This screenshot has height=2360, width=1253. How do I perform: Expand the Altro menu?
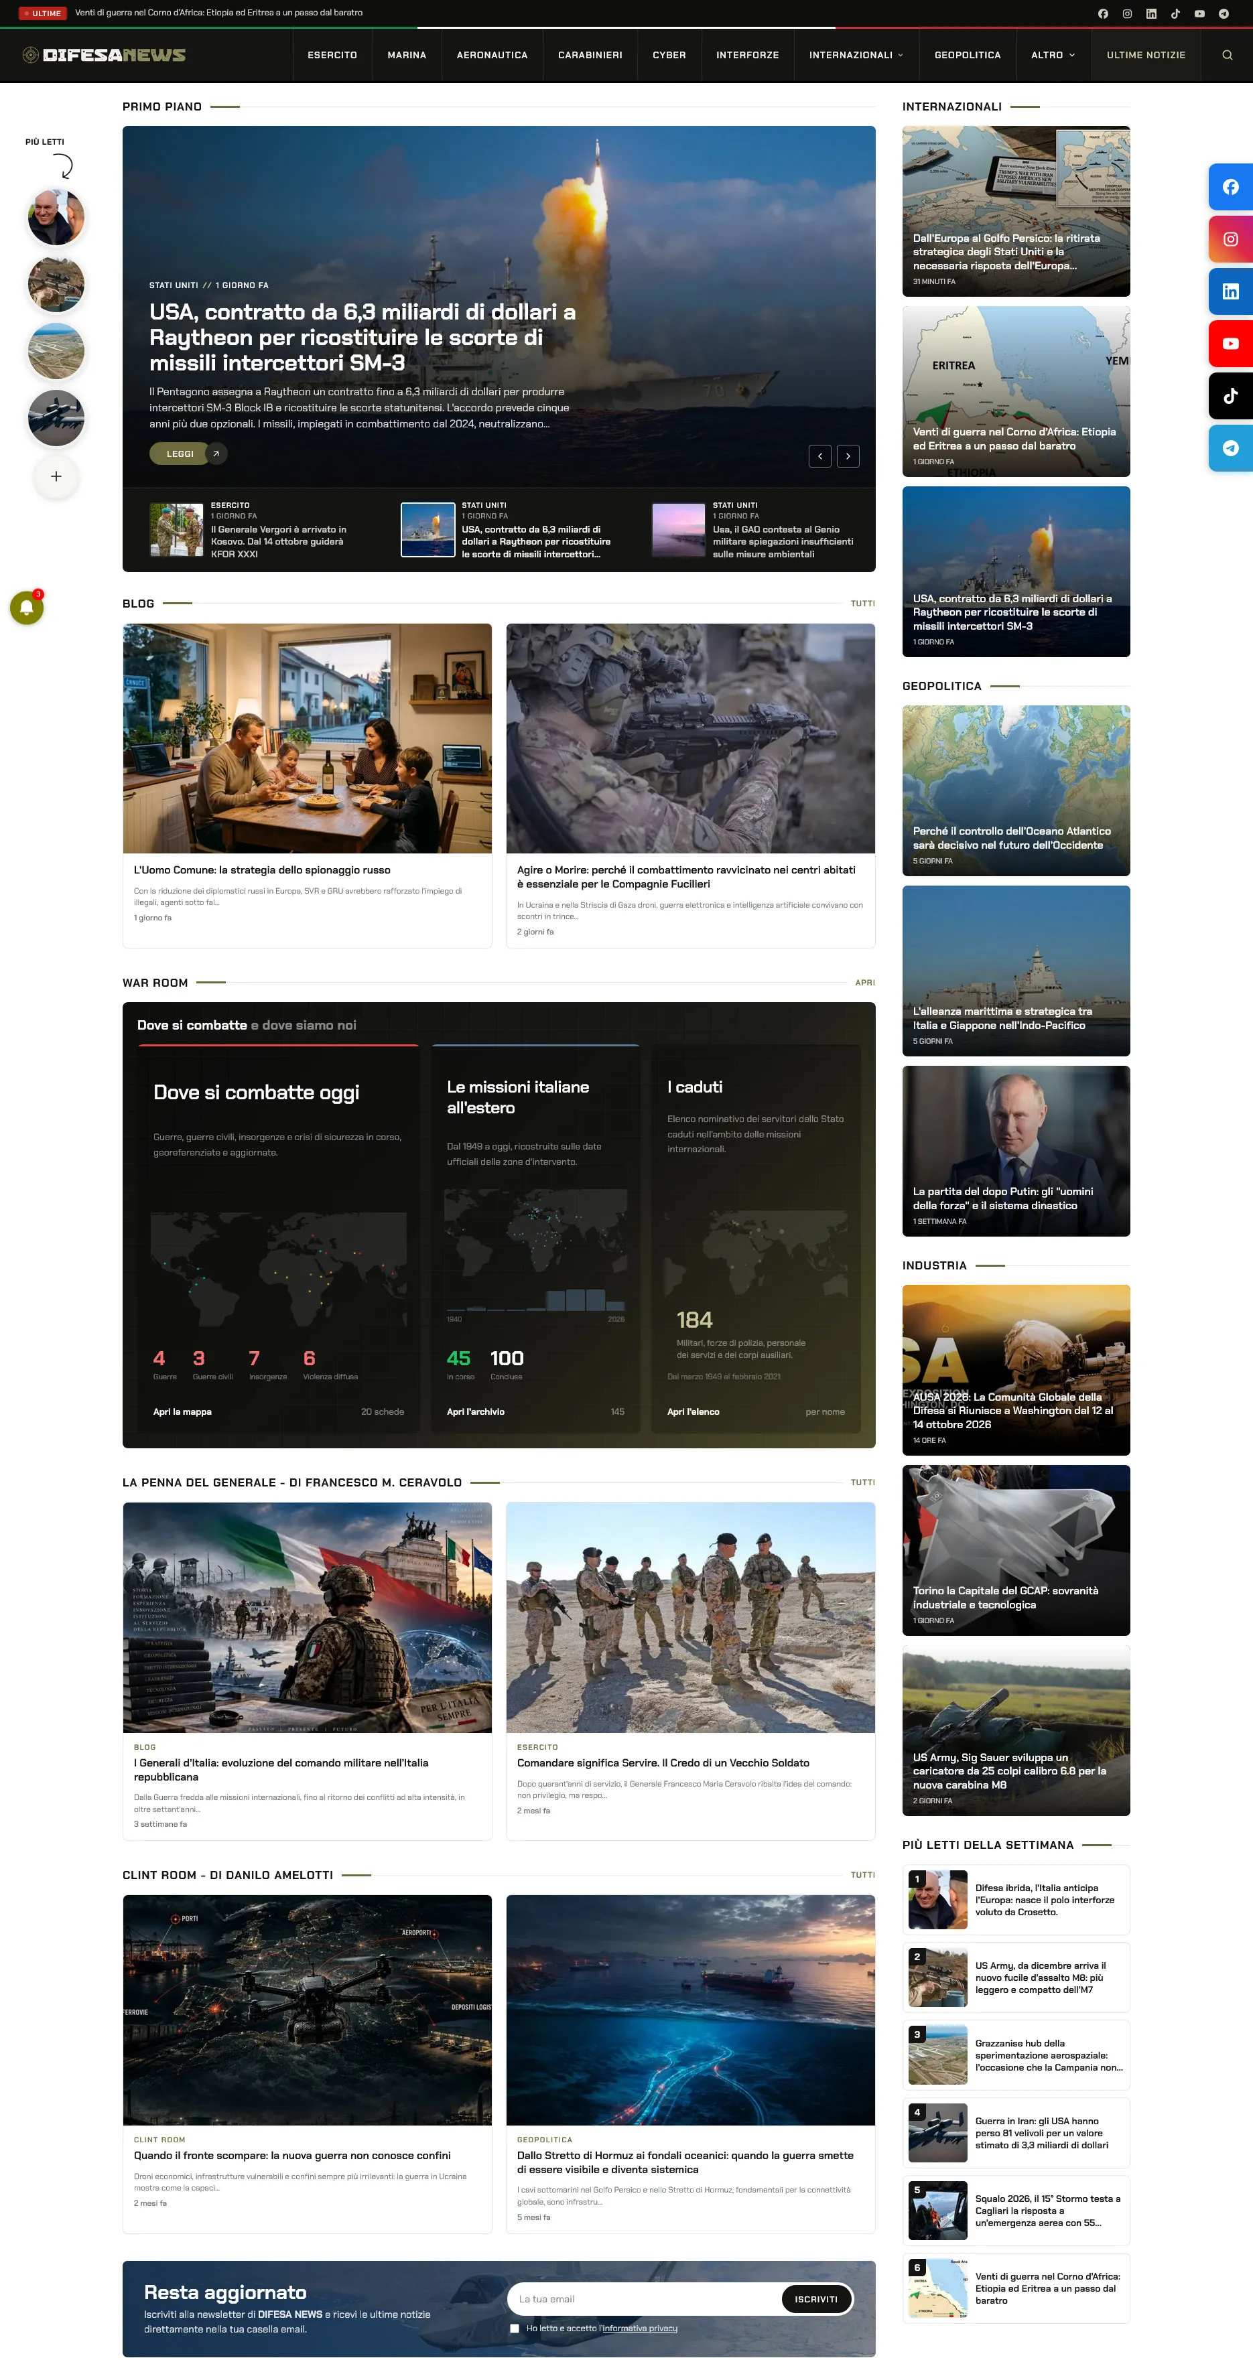[1052, 55]
